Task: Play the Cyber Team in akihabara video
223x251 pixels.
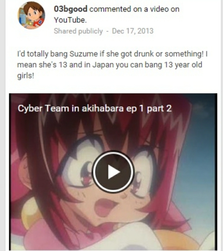Action: (x=113, y=172)
